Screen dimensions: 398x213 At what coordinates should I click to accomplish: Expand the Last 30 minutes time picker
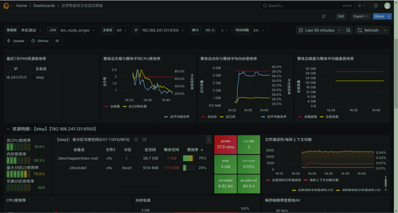coord(320,30)
